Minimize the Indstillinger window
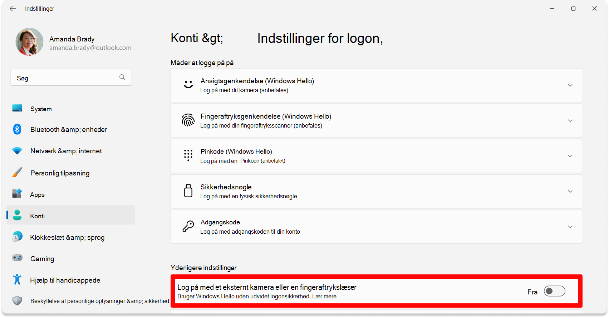609x318 pixels. coord(552,9)
